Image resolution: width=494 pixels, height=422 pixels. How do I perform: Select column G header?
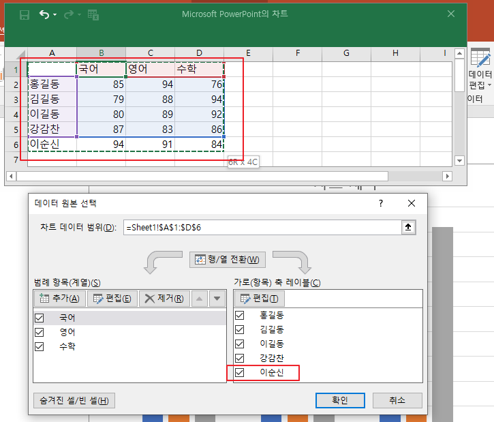coord(346,53)
